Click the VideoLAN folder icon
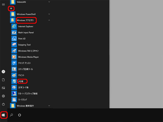This screenshot has width=163, height=122. (13, 2)
